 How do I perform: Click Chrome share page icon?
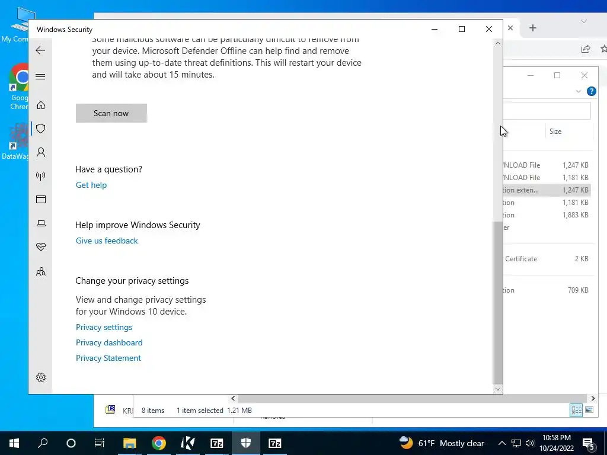[586, 49]
